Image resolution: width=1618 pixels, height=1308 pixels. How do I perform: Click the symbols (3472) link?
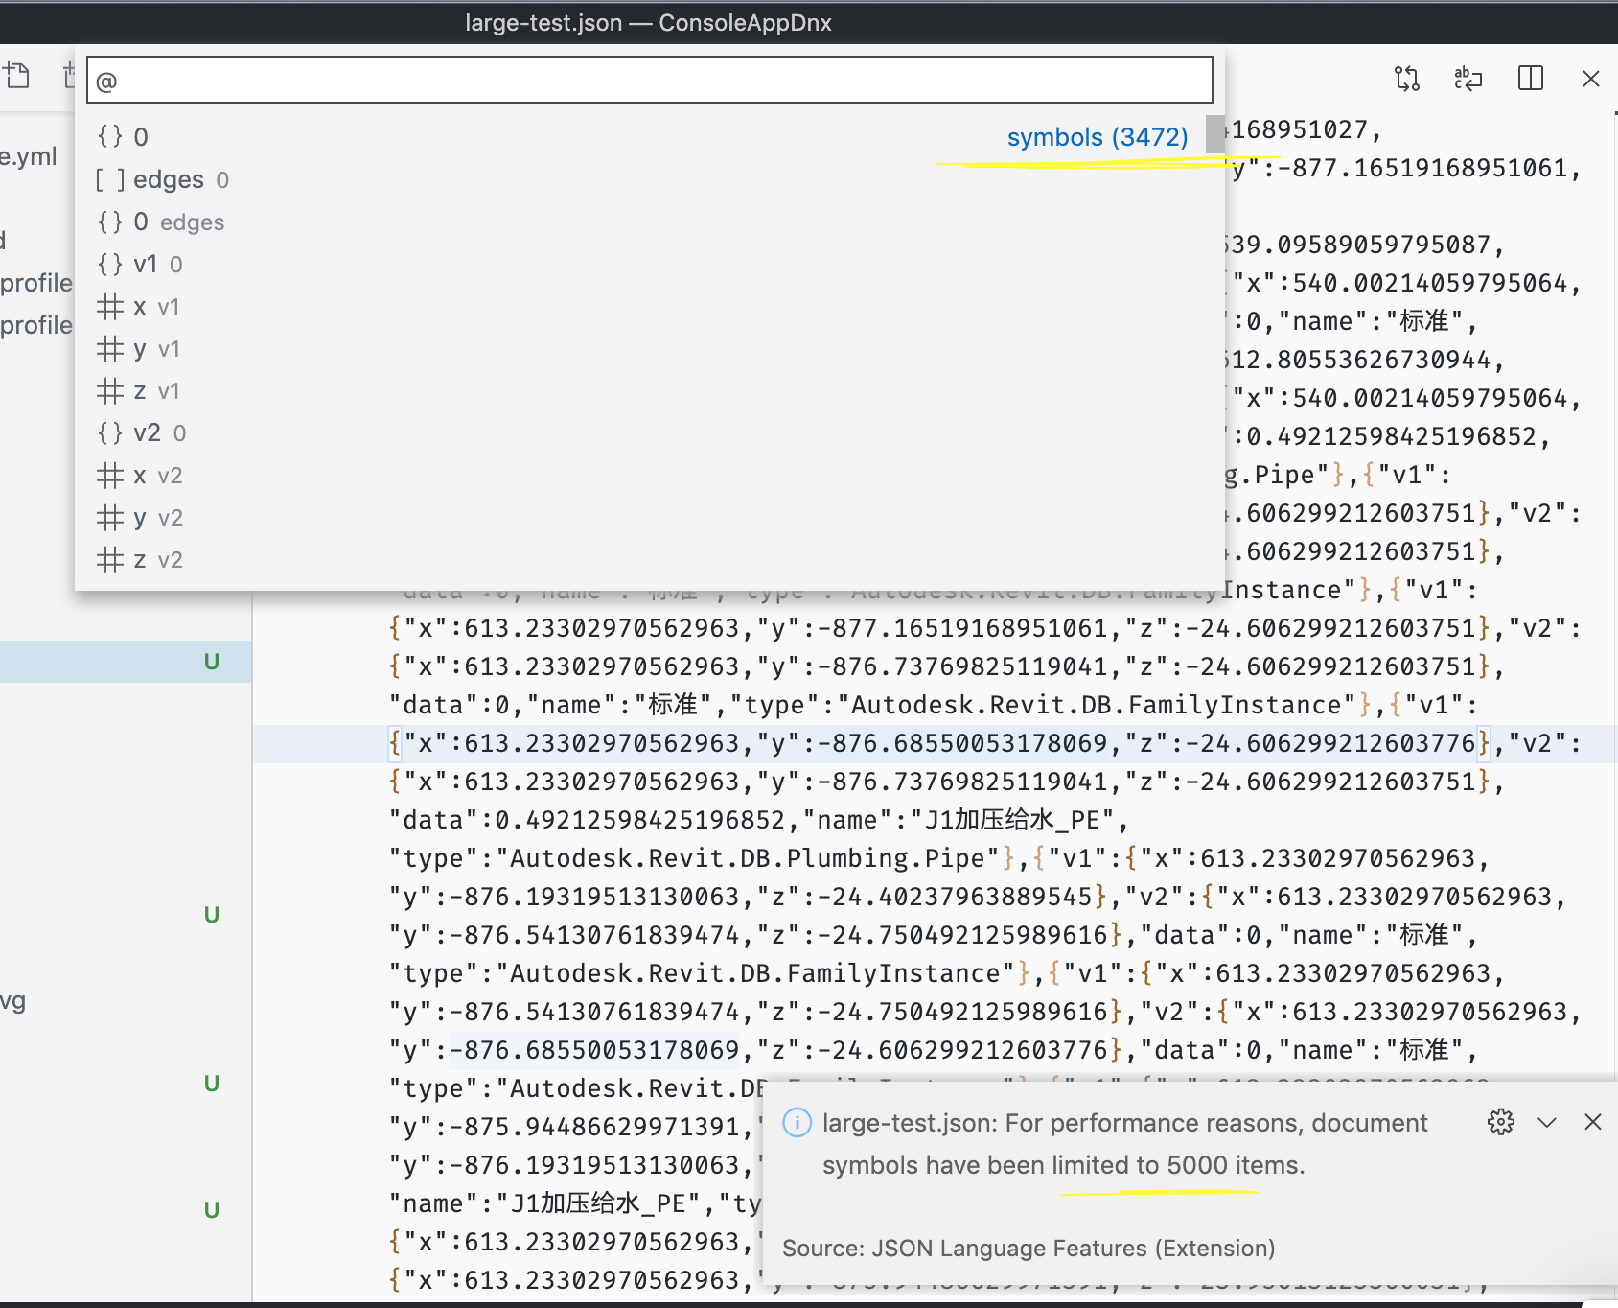coord(1096,137)
